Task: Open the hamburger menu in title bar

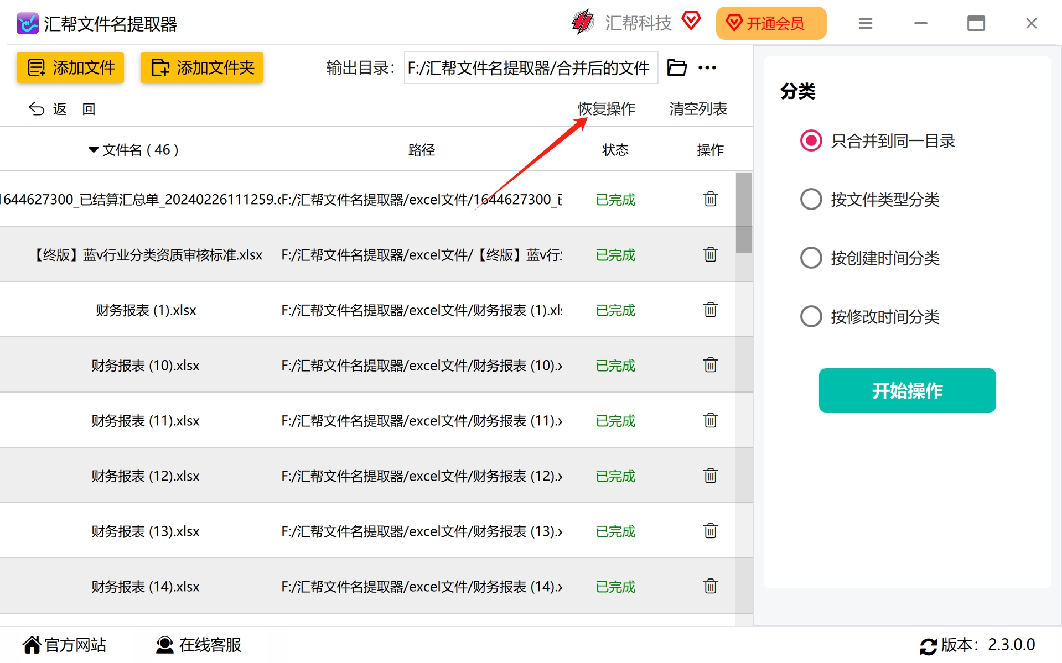Action: pos(866,23)
